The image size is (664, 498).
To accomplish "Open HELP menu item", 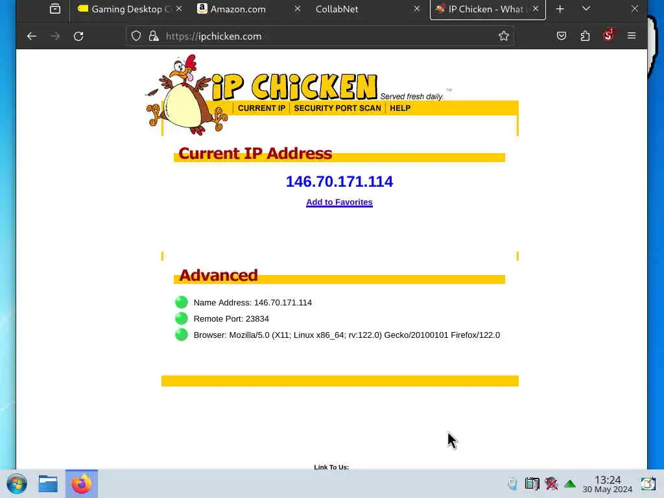I will click(x=400, y=108).
